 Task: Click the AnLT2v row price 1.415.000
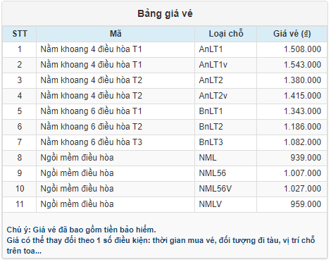292,96
